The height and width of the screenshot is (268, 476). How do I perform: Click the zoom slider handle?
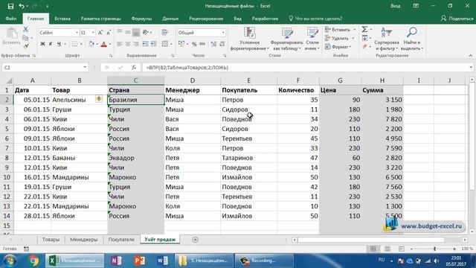click(x=434, y=249)
